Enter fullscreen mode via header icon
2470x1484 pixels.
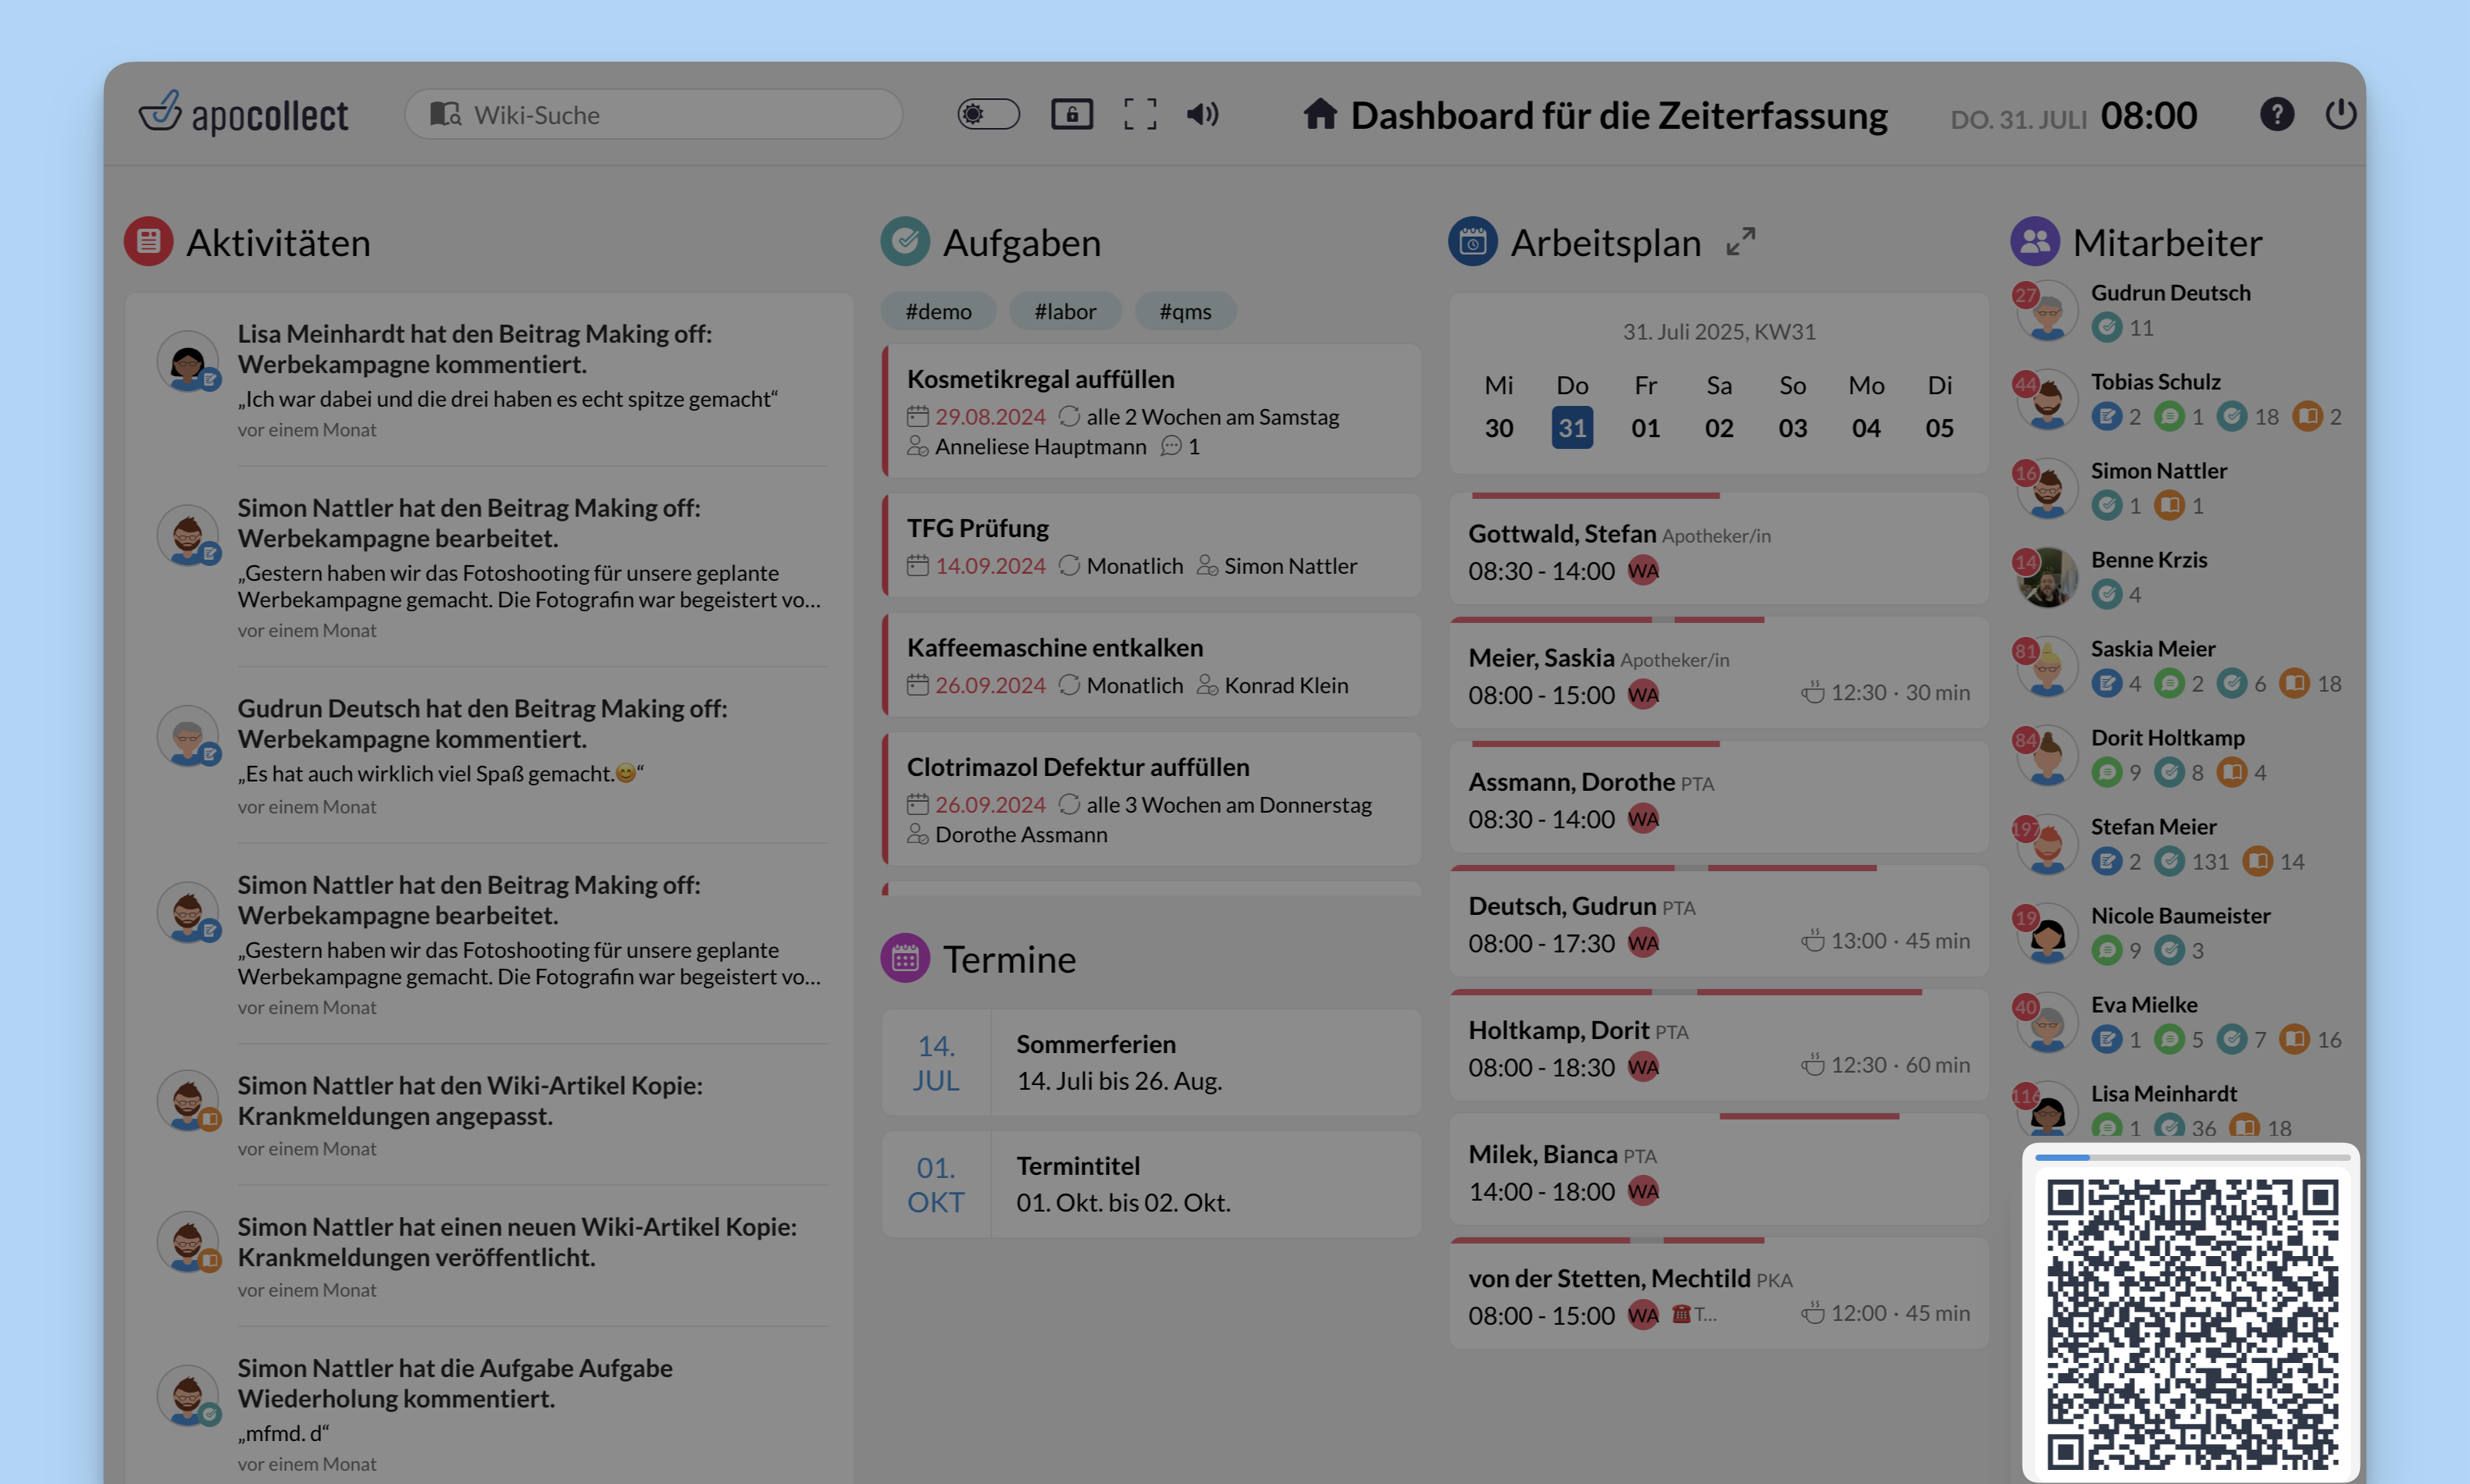1139,114
